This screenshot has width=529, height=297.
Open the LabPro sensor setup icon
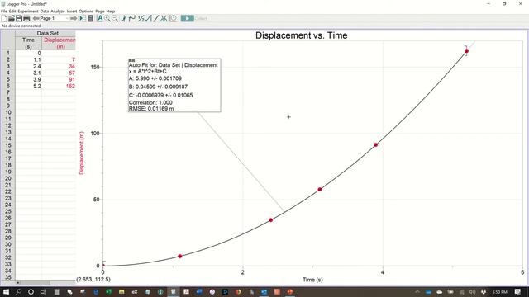click(90, 18)
